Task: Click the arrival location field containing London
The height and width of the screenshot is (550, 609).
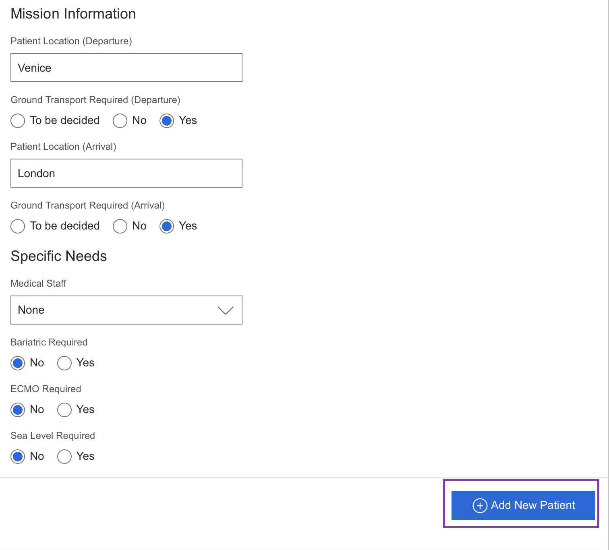Action: (x=126, y=173)
